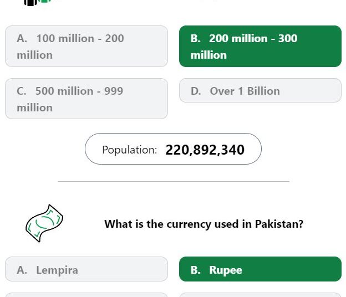Click the letter 'D.' on Over 1 Billion
Viewport: 346px width, 297px height.
pos(196,91)
